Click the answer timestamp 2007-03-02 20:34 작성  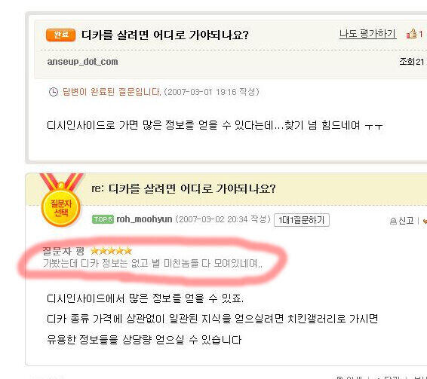coord(223,219)
